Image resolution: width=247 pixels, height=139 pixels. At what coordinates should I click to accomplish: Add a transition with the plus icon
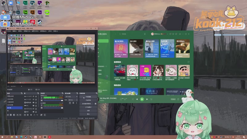click(x=70, y=103)
